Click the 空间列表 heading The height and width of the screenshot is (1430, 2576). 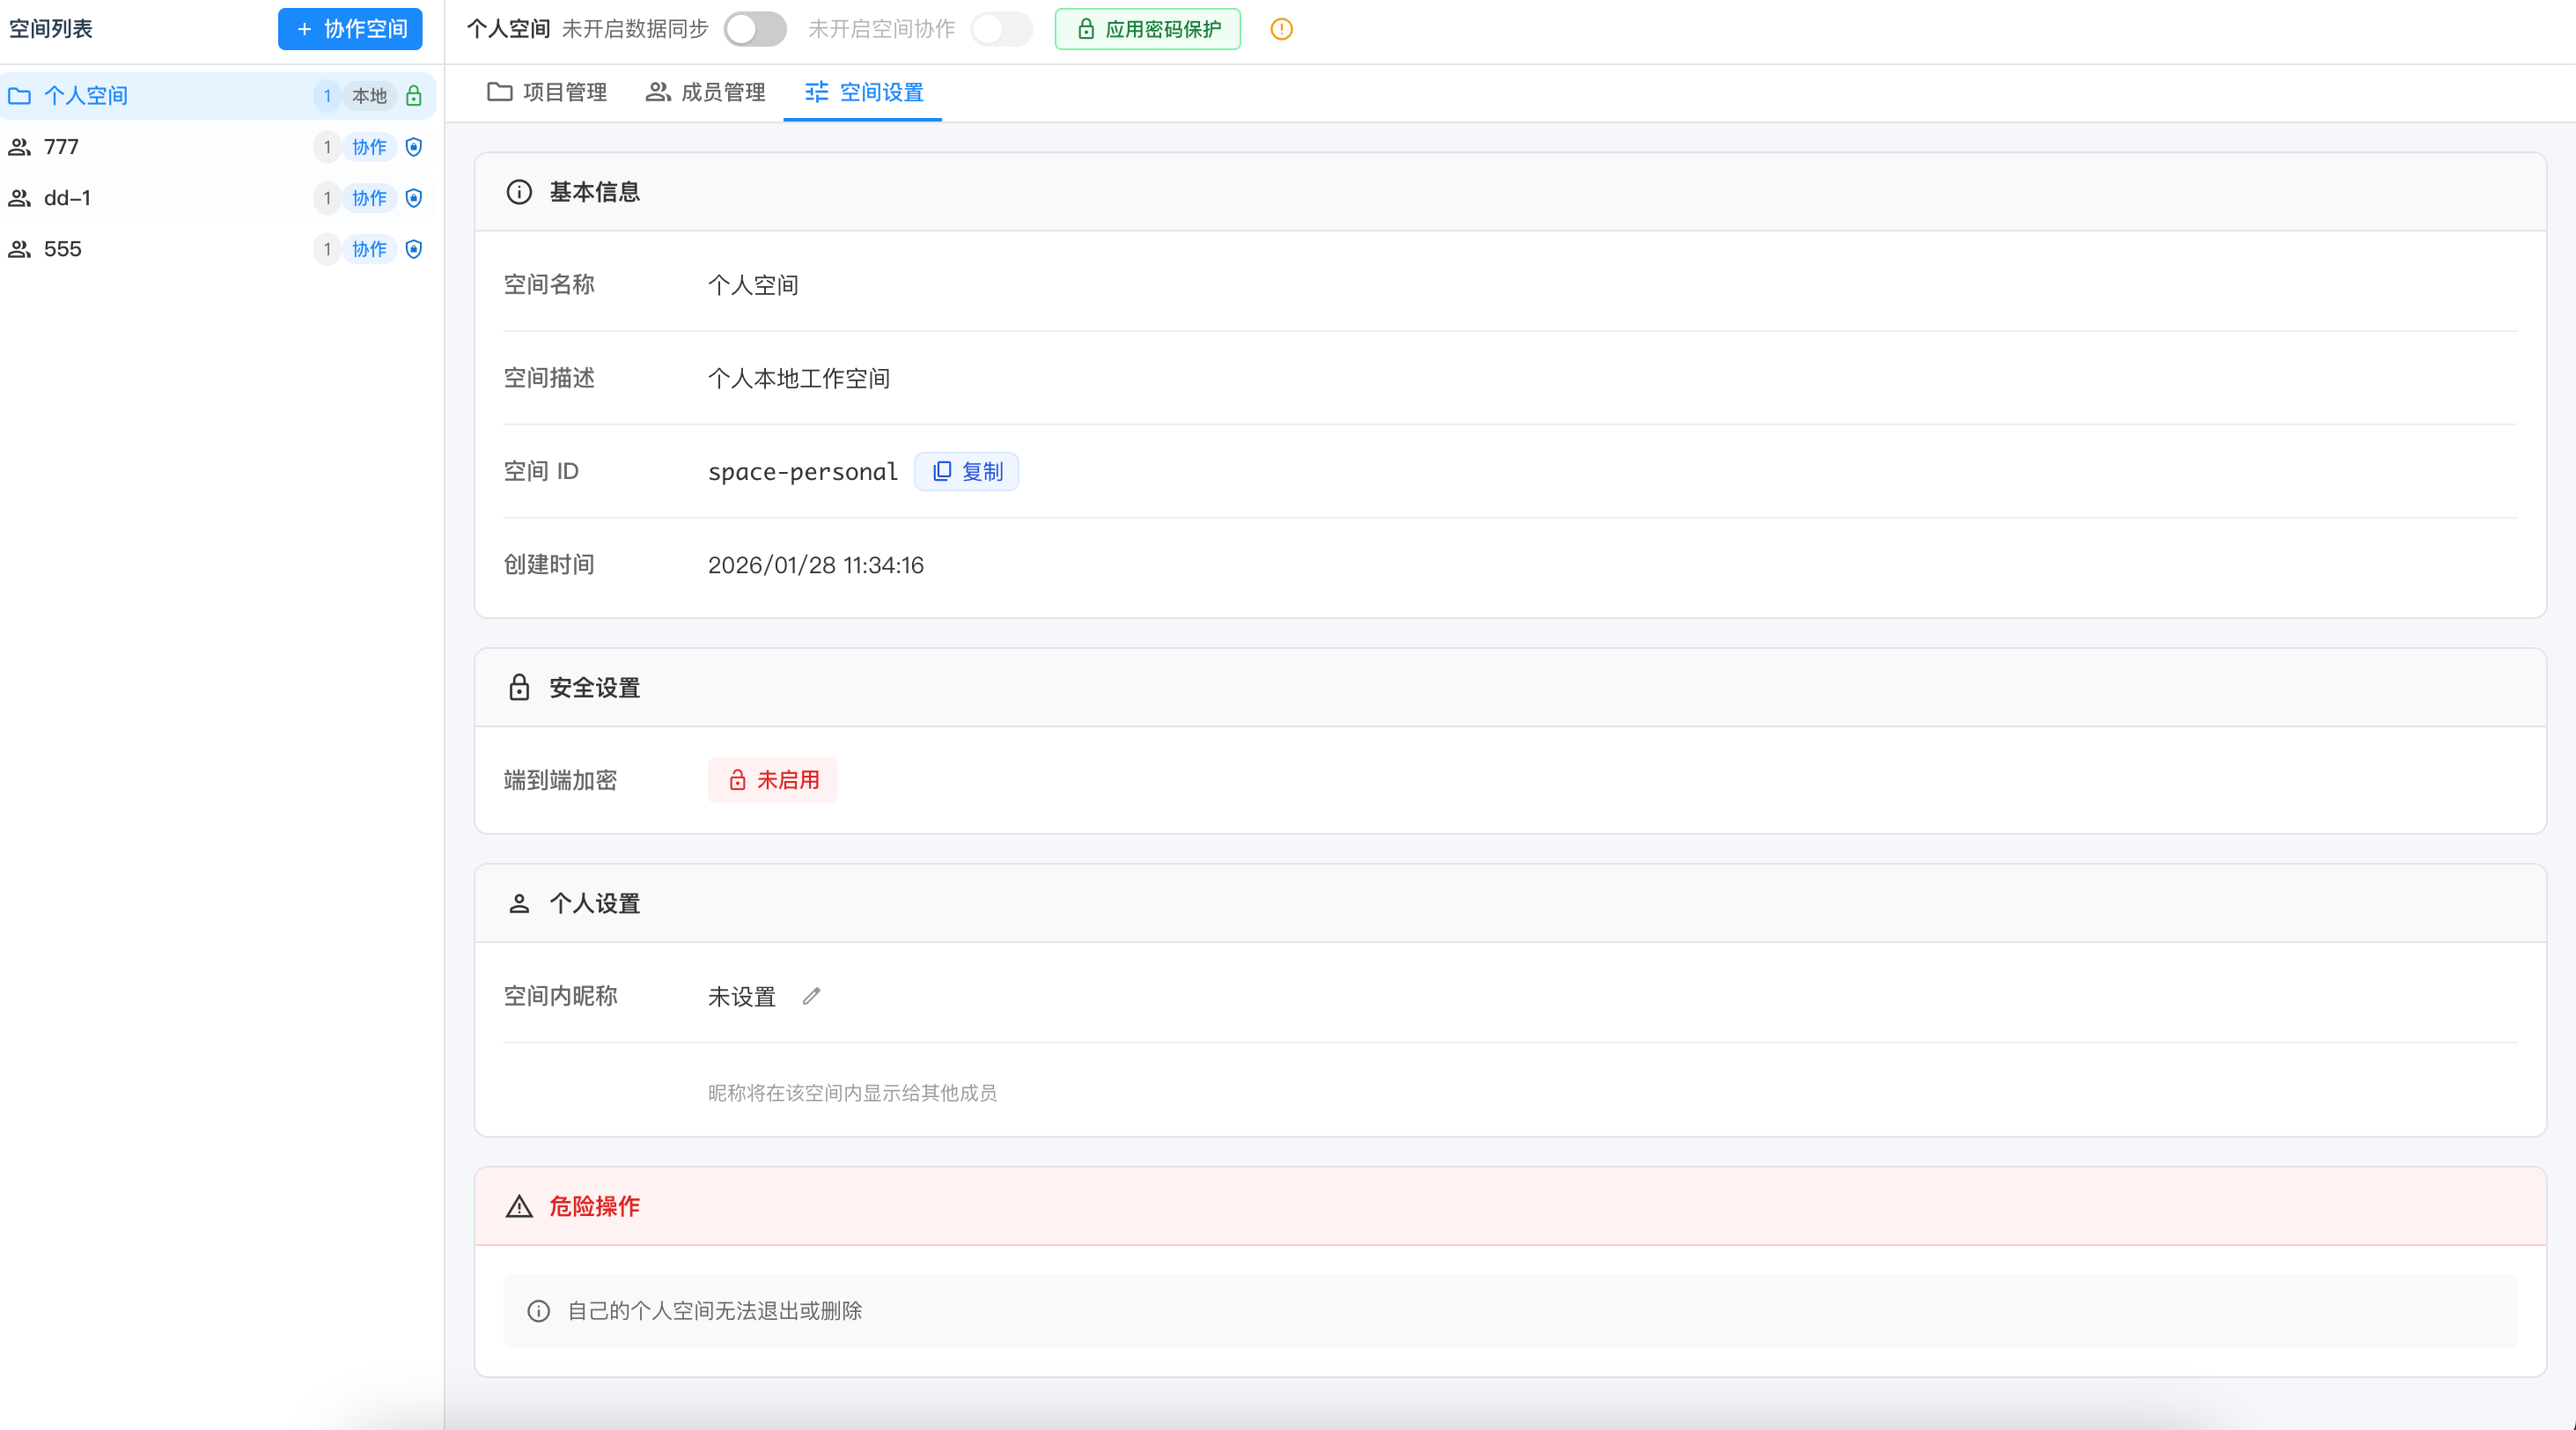pyautogui.click(x=51, y=29)
